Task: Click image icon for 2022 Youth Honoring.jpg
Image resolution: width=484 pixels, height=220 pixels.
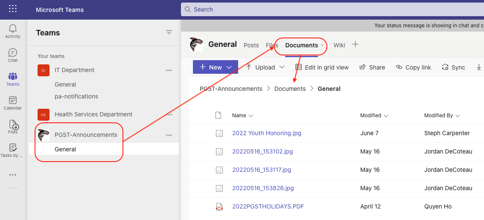Action: [219, 133]
